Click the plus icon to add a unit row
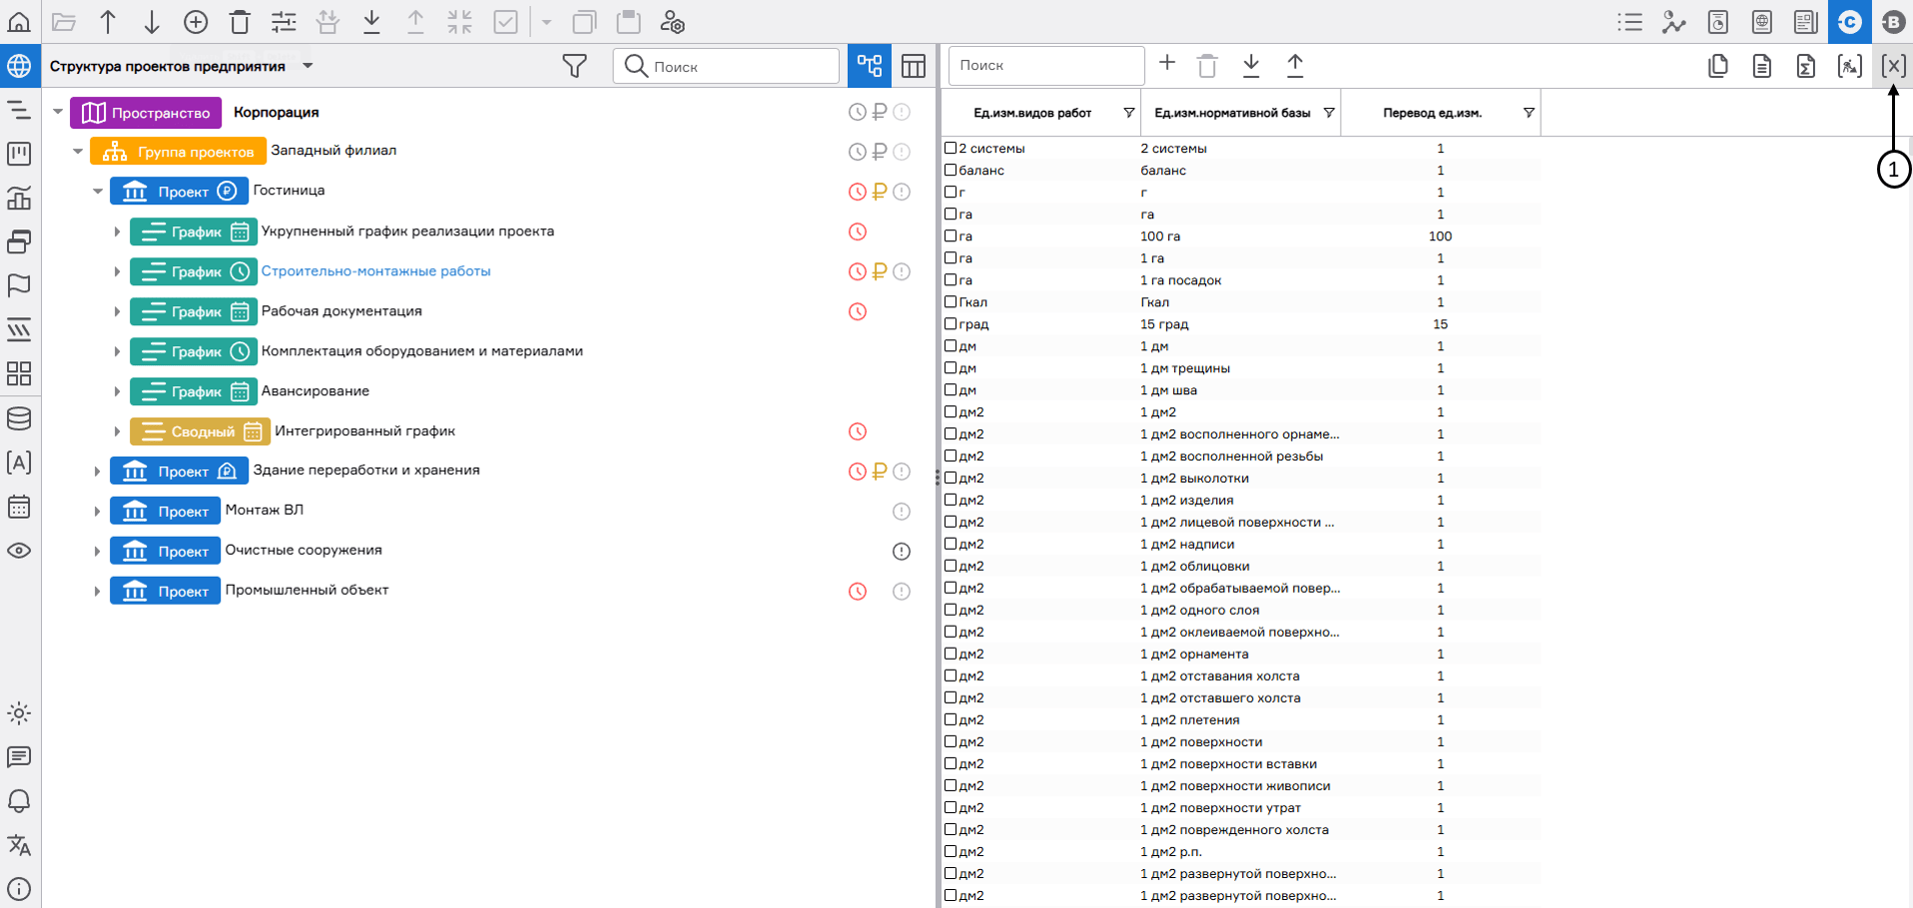The width and height of the screenshot is (1913, 908). (1166, 64)
